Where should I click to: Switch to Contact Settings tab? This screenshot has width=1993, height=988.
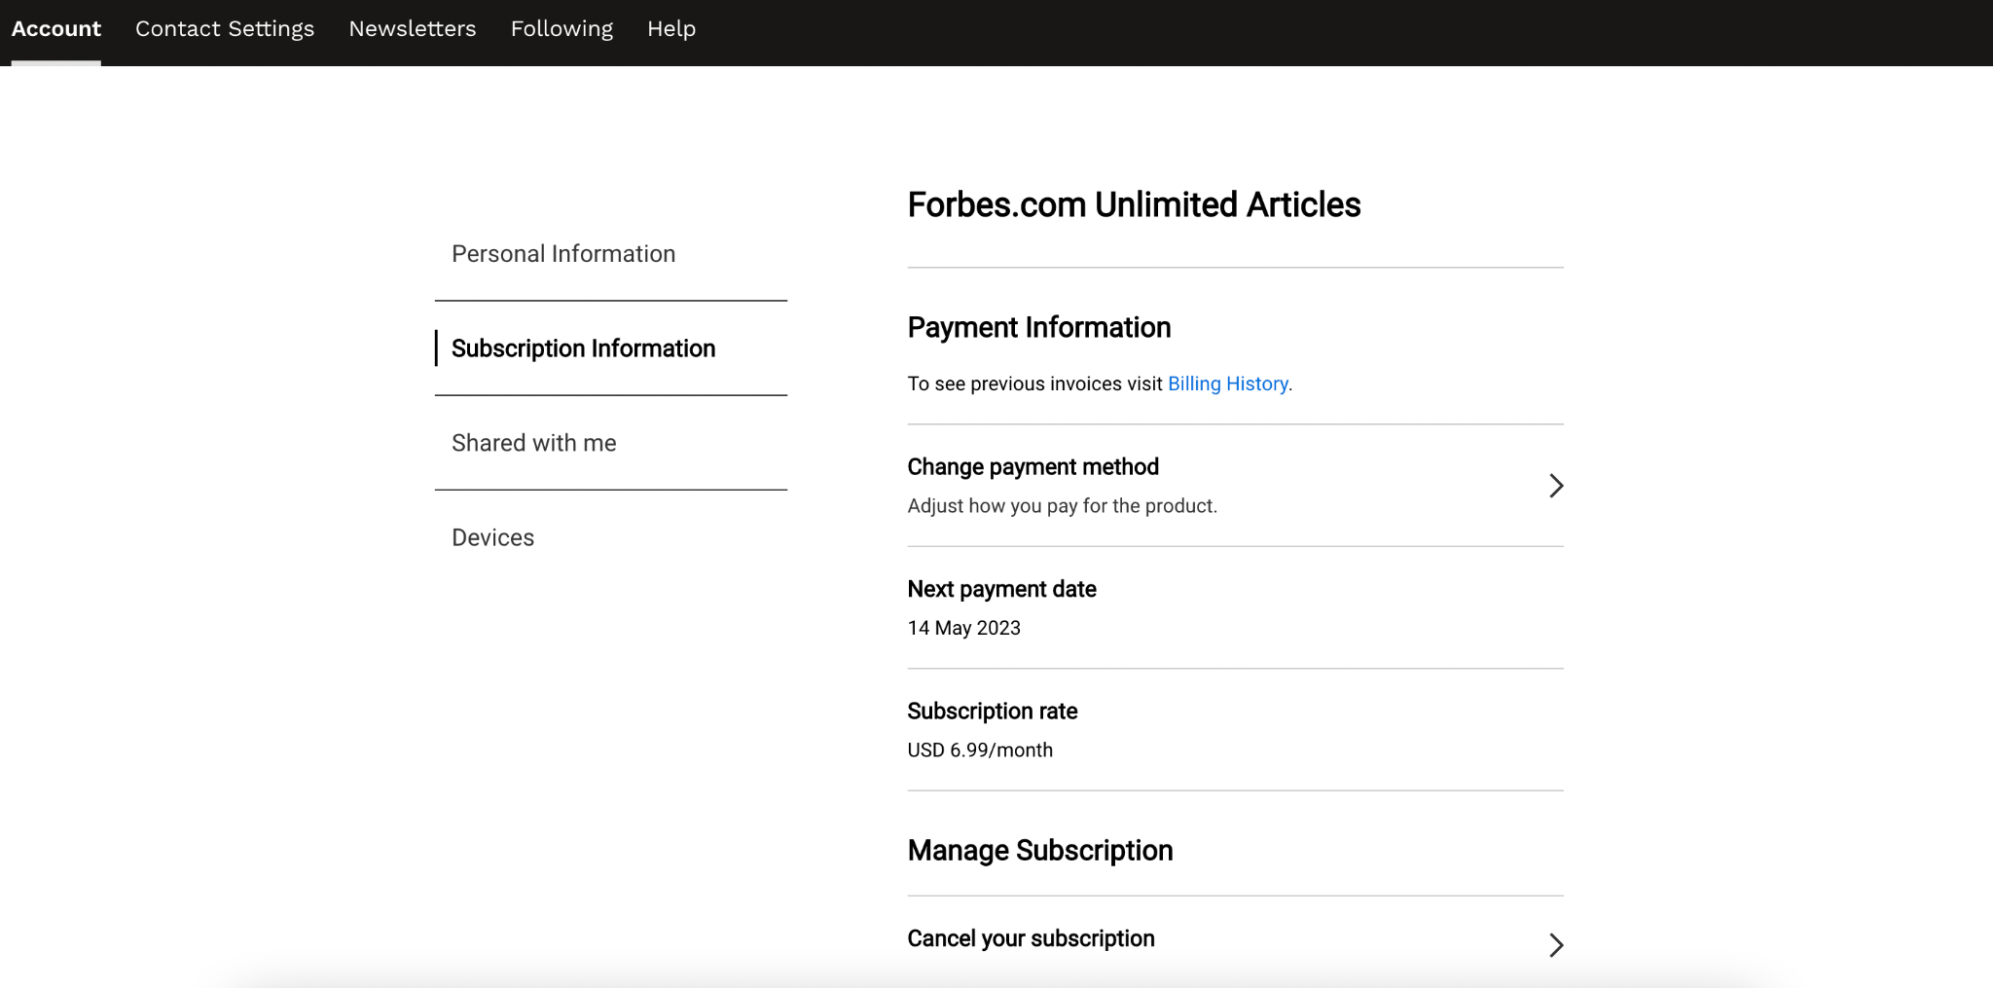click(225, 29)
